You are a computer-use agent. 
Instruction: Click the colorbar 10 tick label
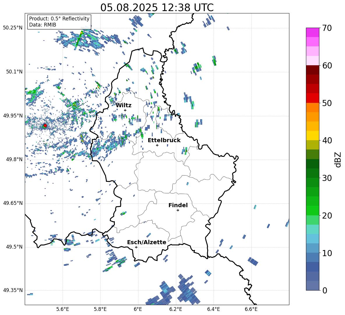coord(327,253)
